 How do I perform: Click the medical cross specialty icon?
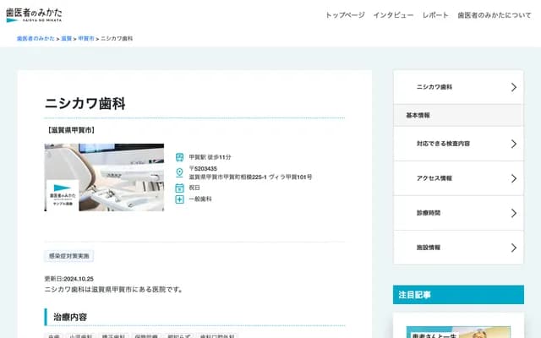[179, 199]
